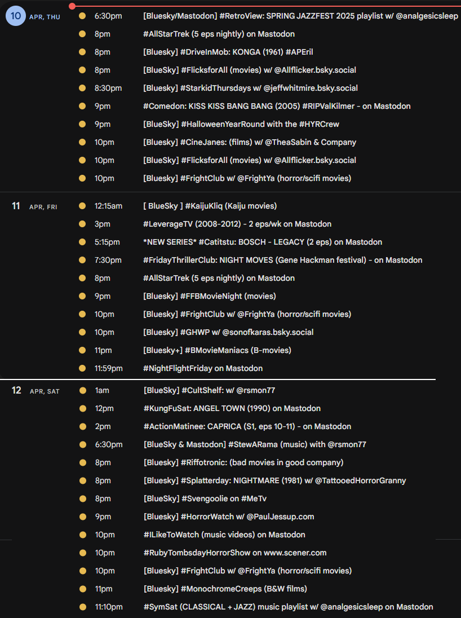
Task: Open #RubyTombsdayHorrorShow on scener.com event
Action: click(x=235, y=553)
